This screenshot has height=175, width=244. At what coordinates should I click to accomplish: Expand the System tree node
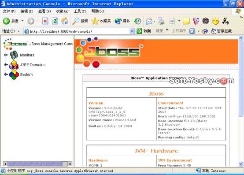pyautogui.click(x=6, y=74)
